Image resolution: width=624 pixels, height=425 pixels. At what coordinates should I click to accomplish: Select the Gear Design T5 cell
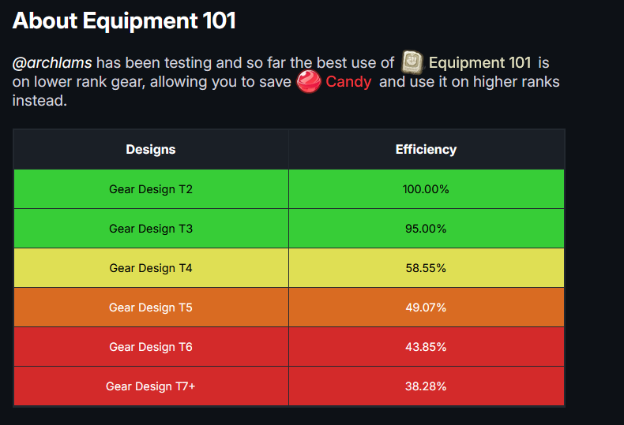click(151, 308)
